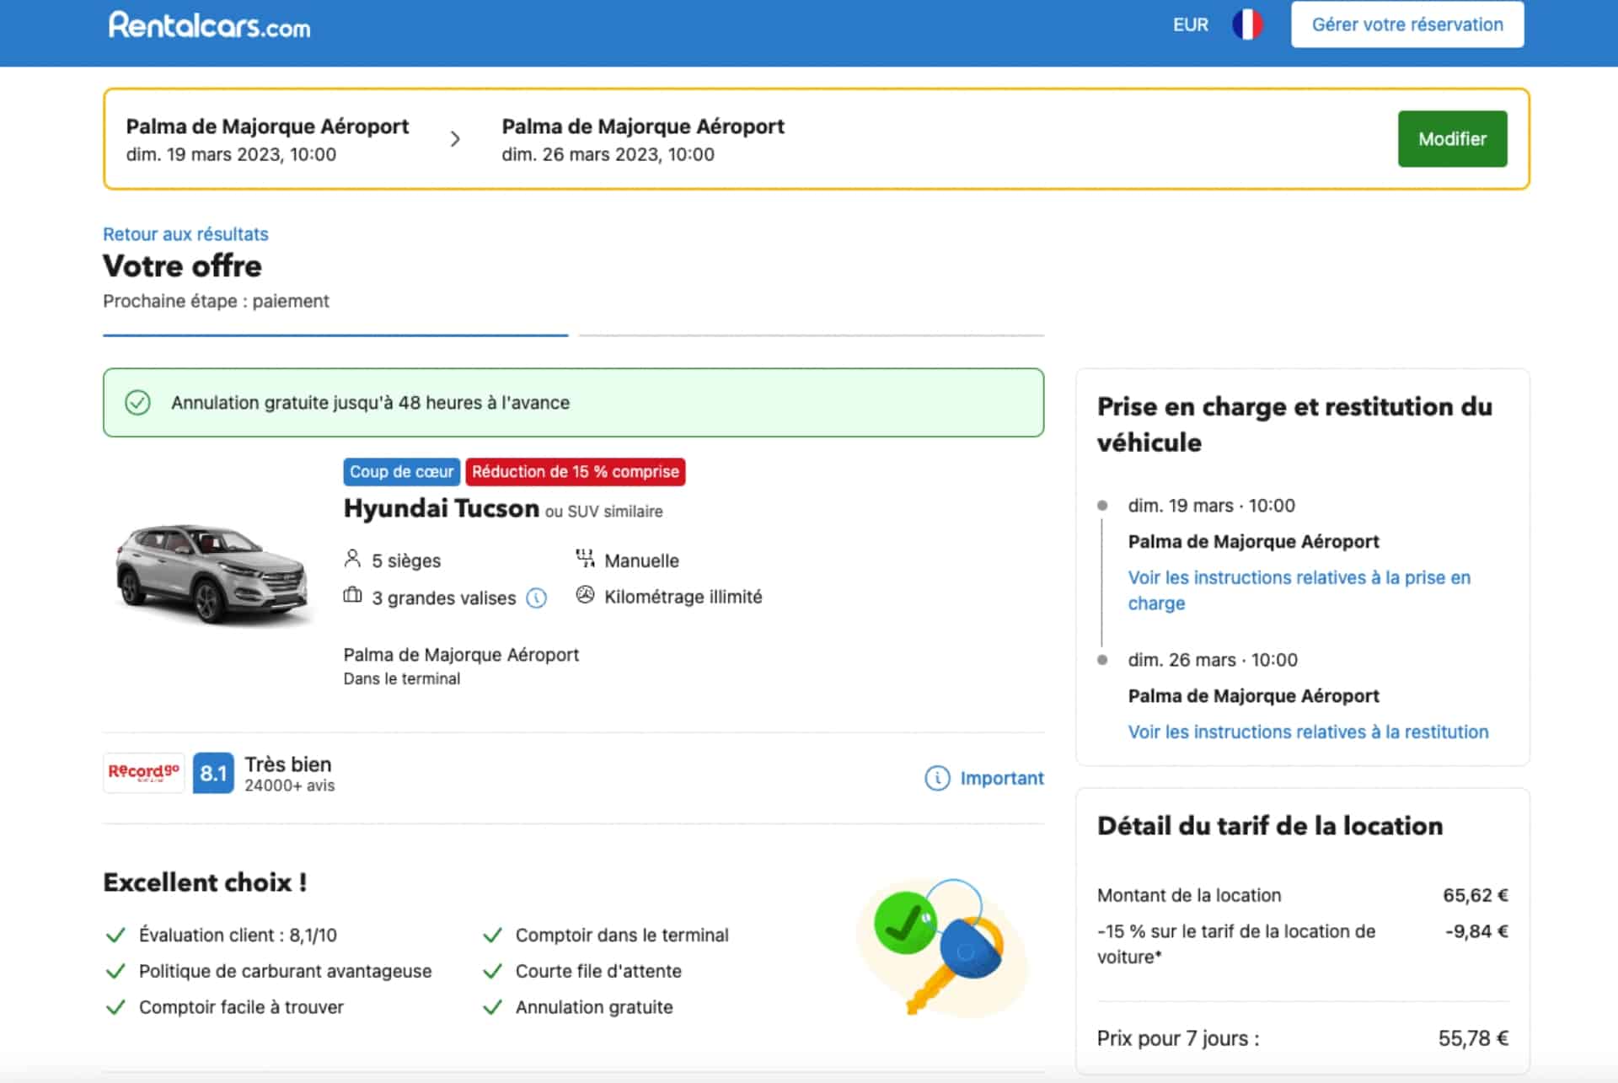Screen dimensions: 1618x1083
Task: Click the Très bien rating label
Action: click(288, 764)
